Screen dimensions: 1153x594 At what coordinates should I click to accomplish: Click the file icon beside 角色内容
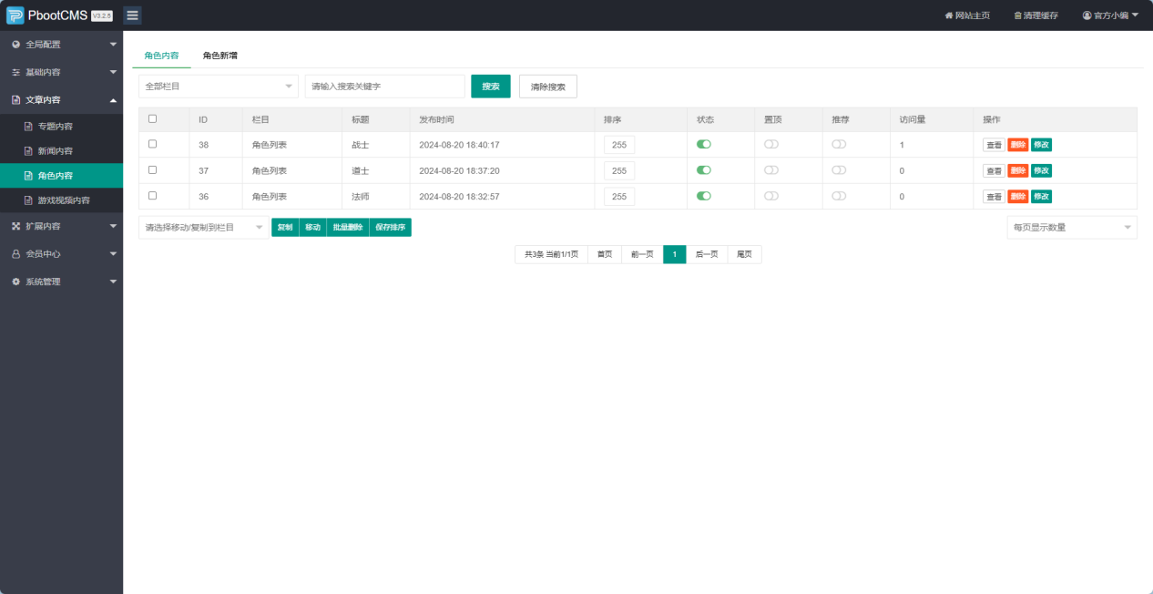click(x=28, y=175)
